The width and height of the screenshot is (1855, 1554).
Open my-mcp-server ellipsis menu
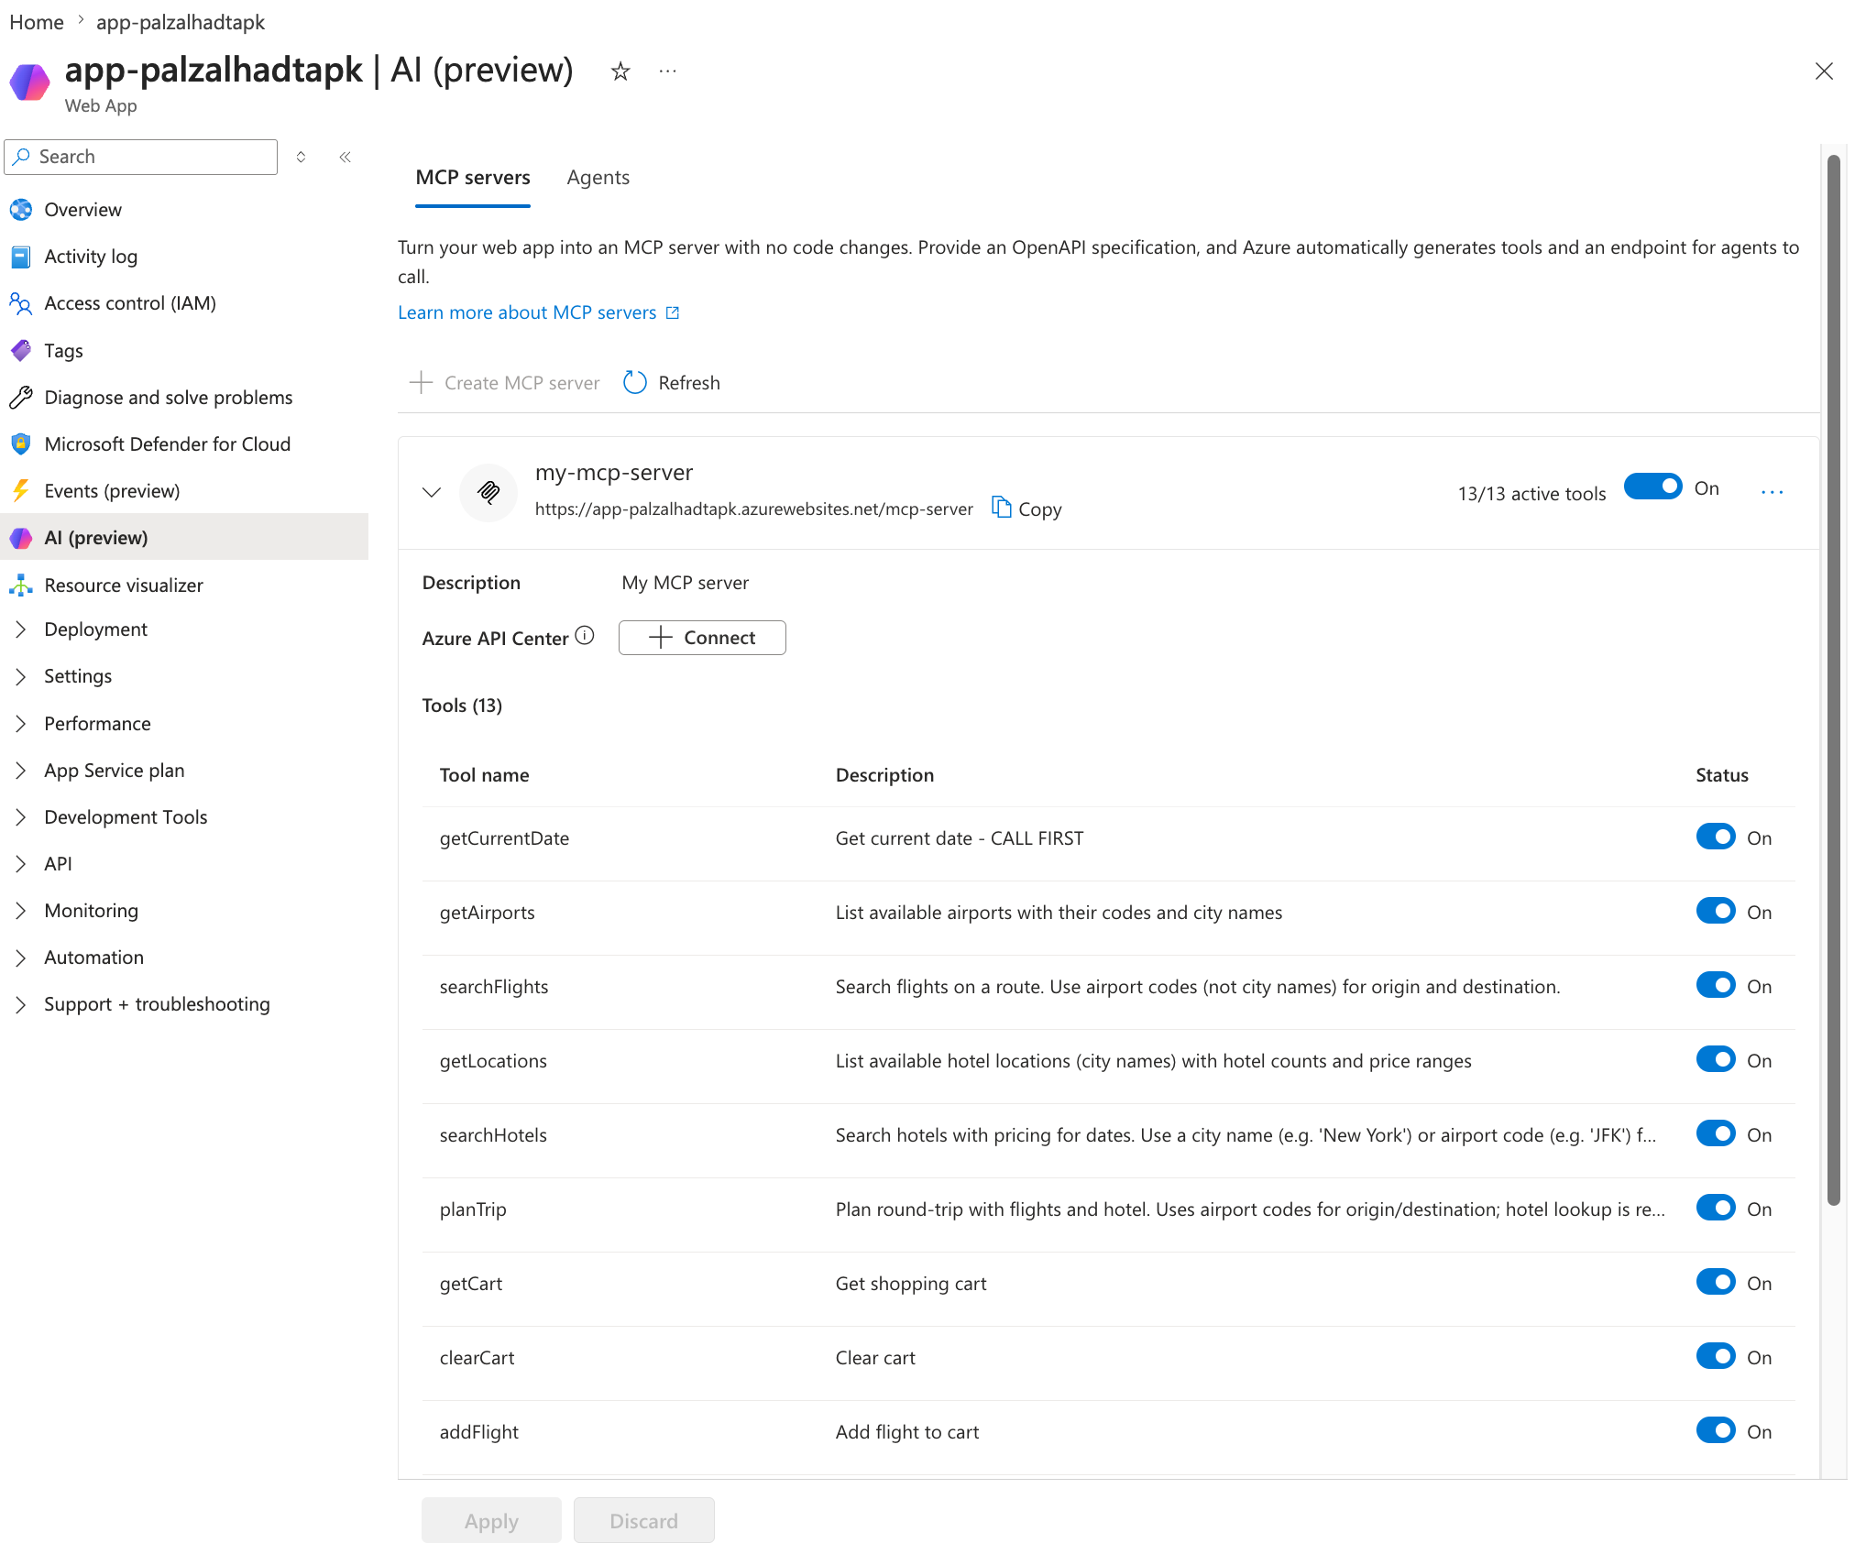point(1773,492)
